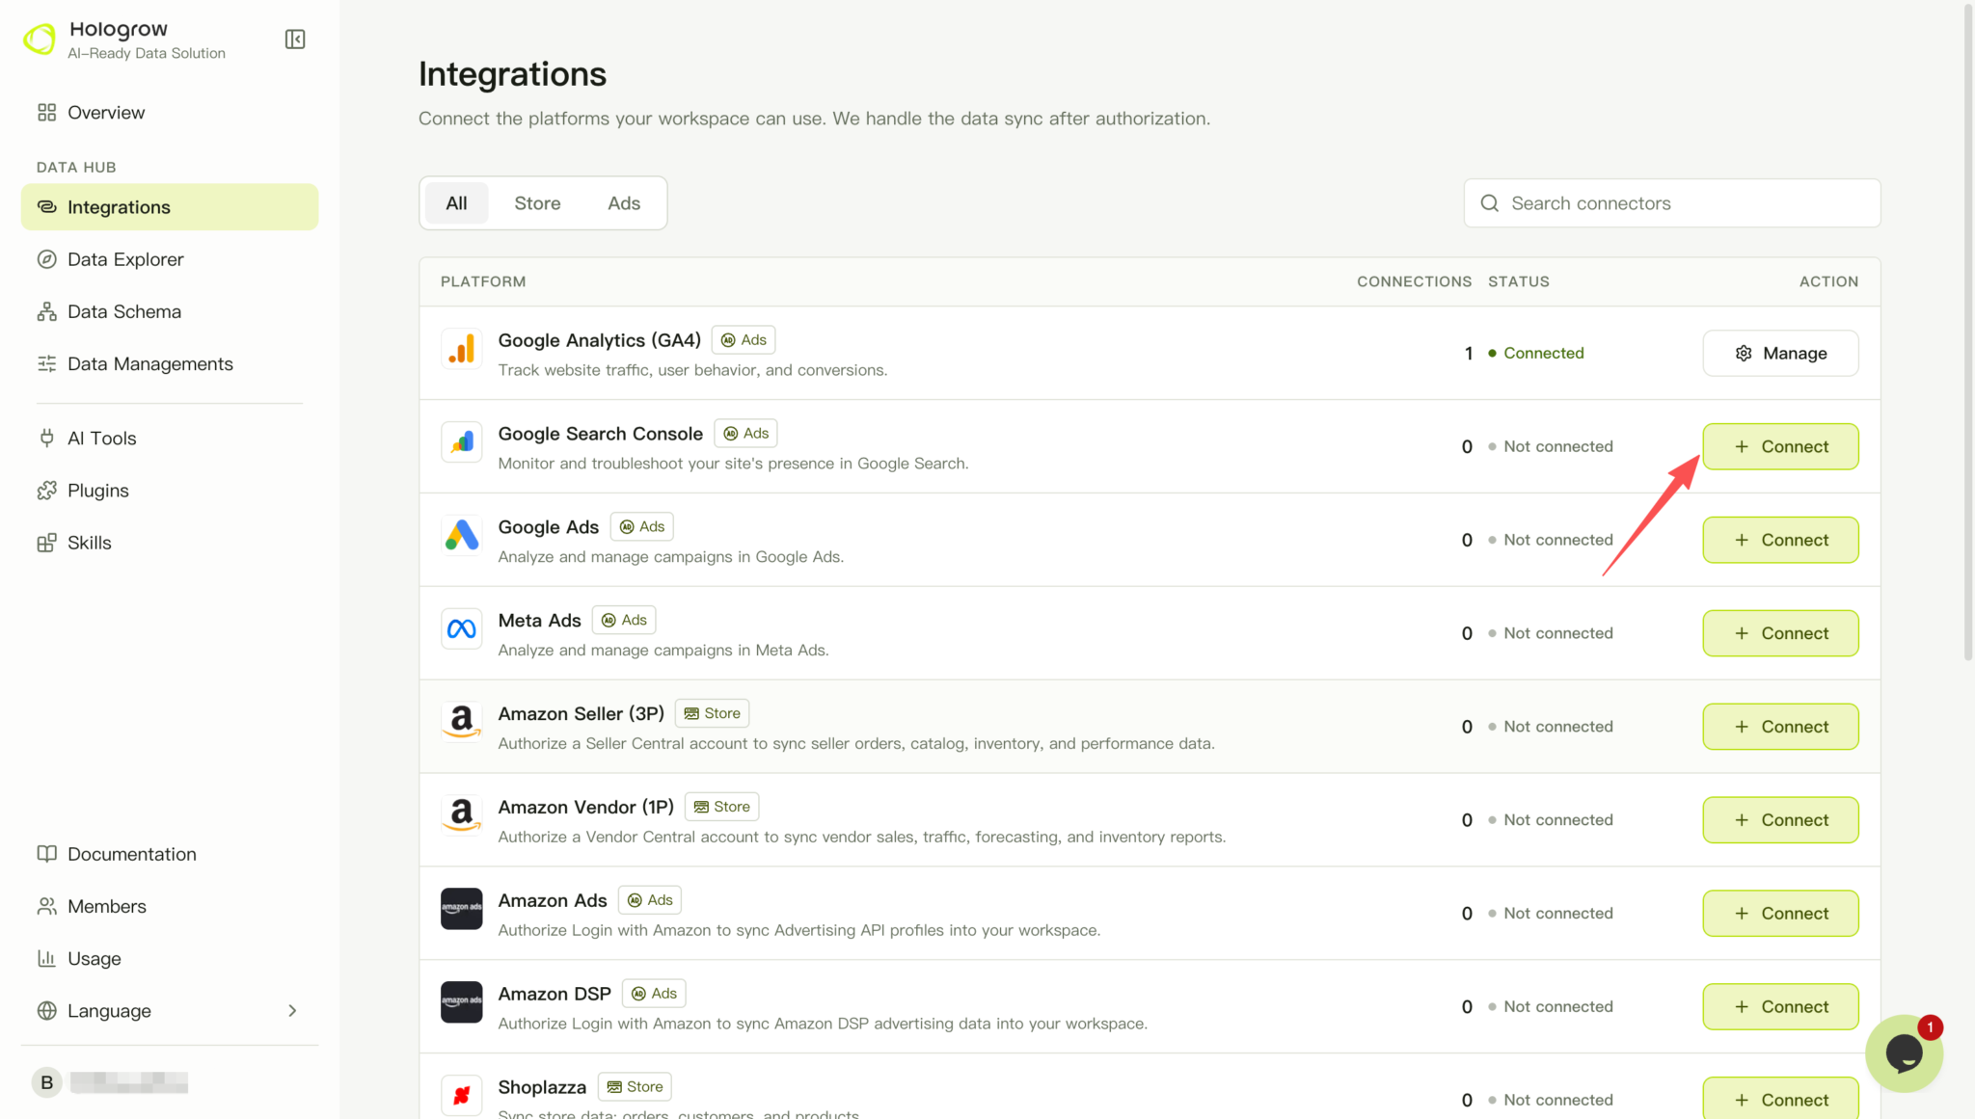Viewport: 1975px width, 1119px height.
Task: Click the Amazon Vendor (1P) title
Action: click(x=585, y=808)
